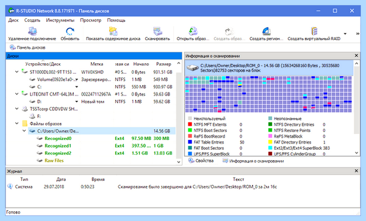366x221 pixels.
Task: Collapse the LITEONIT CMT-64L3M tree node
Action: (16, 94)
